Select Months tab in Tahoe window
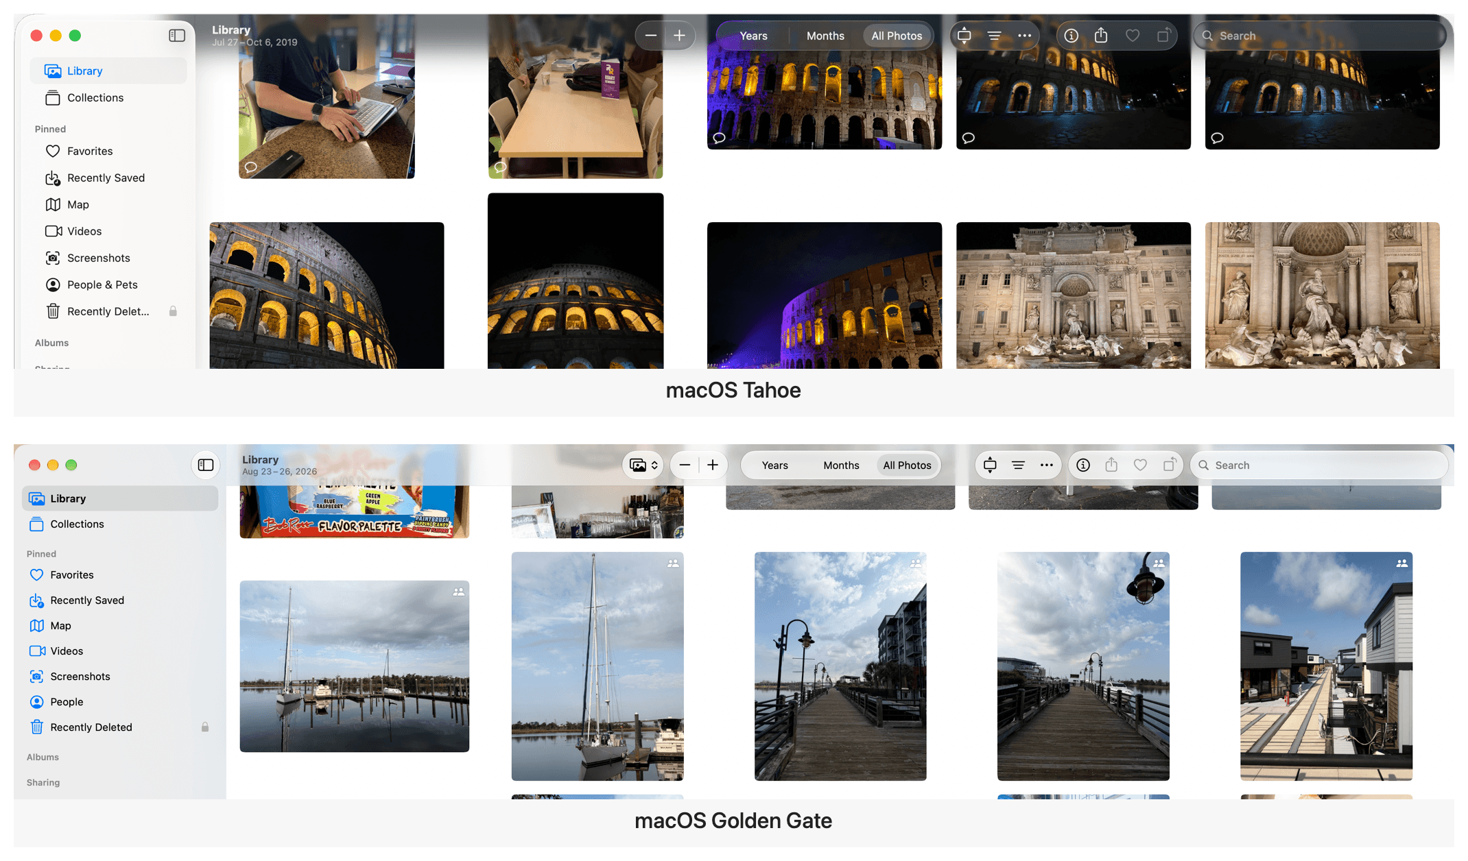Screen dimensions: 1468x861 point(825,36)
